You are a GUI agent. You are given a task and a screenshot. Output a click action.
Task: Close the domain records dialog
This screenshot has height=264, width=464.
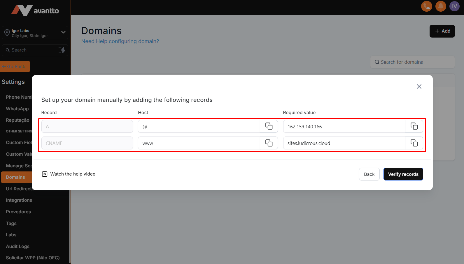[x=419, y=86]
